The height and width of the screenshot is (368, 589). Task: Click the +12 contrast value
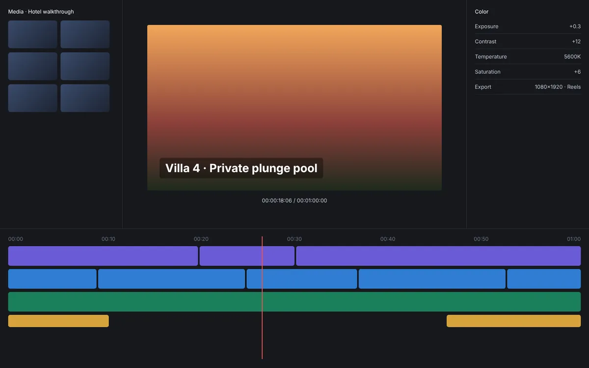[x=576, y=42]
